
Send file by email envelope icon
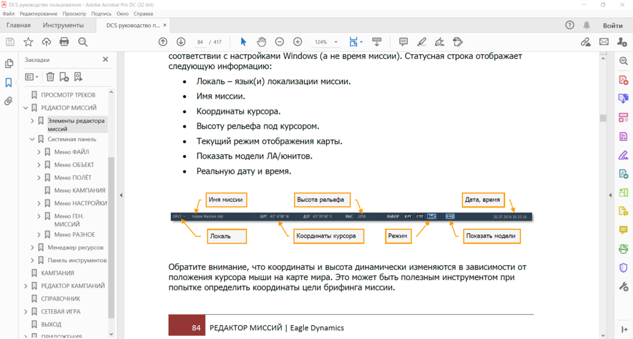(604, 42)
